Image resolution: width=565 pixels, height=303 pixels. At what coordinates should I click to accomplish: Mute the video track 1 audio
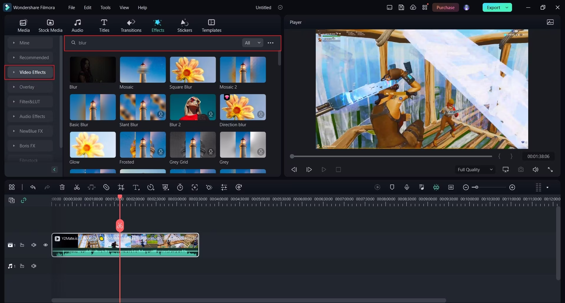pos(34,245)
